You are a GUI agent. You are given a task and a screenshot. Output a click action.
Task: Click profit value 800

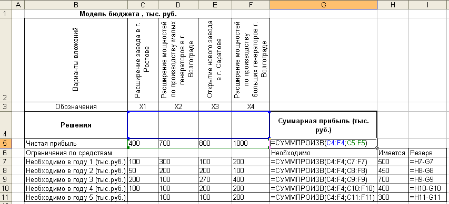click(x=215, y=143)
